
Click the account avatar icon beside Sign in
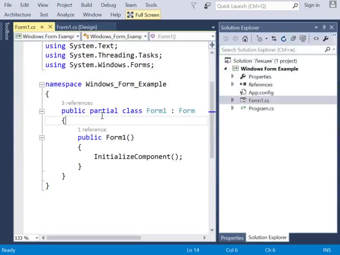click(x=333, y=5)
